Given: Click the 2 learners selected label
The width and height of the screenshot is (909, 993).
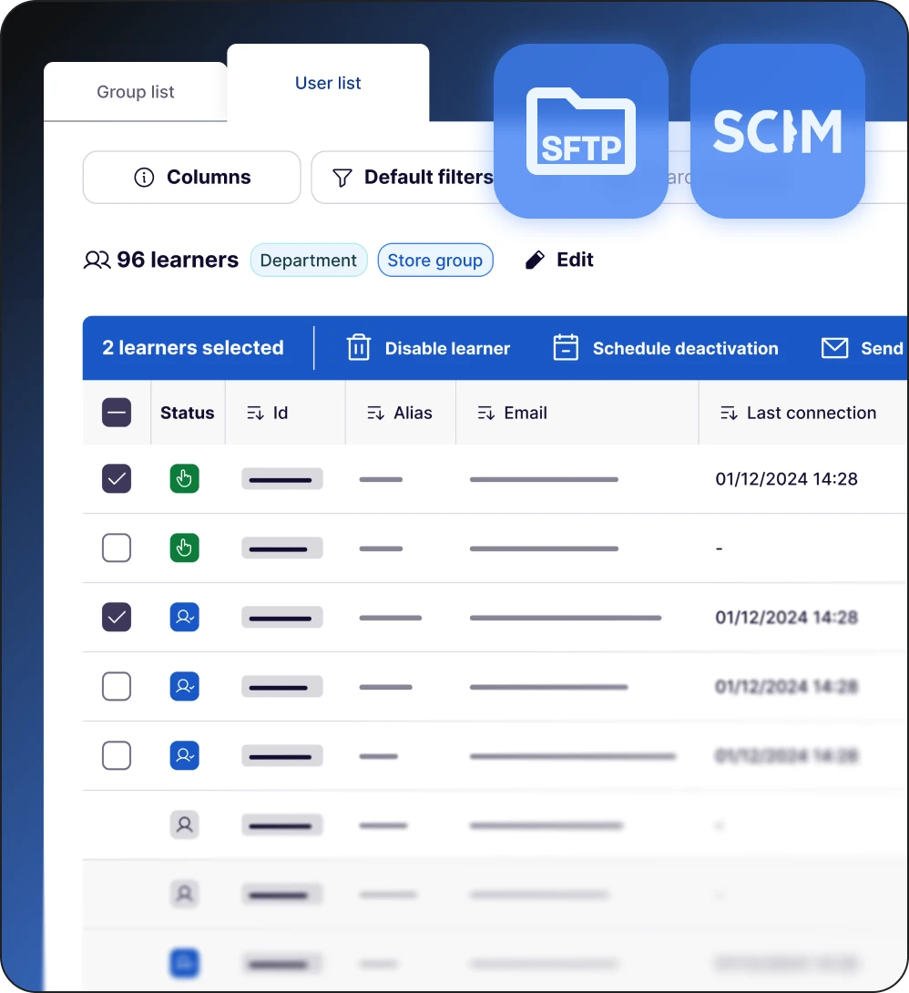Looking at the screenshot, I should click(193, 348).
